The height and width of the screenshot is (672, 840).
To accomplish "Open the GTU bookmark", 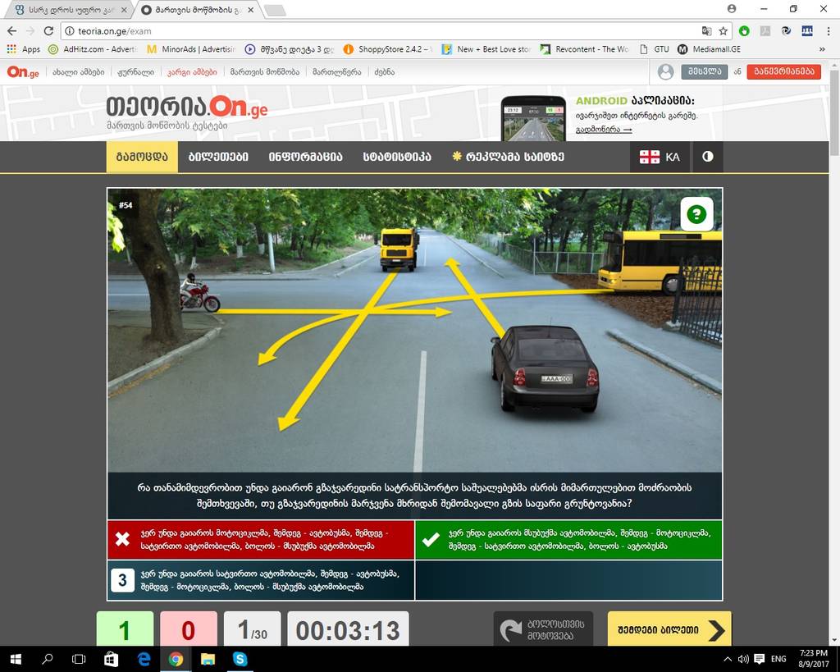I will pyautogui.click(x=655, y=49).
